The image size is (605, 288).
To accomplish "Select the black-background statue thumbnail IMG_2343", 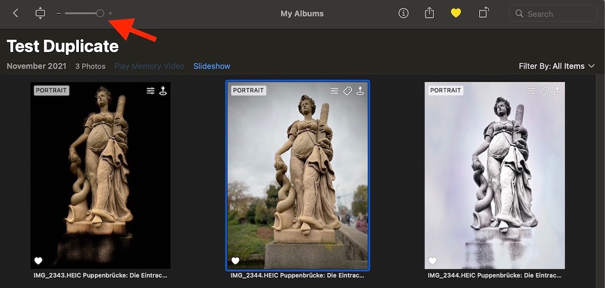I will (x=101, y=175).
